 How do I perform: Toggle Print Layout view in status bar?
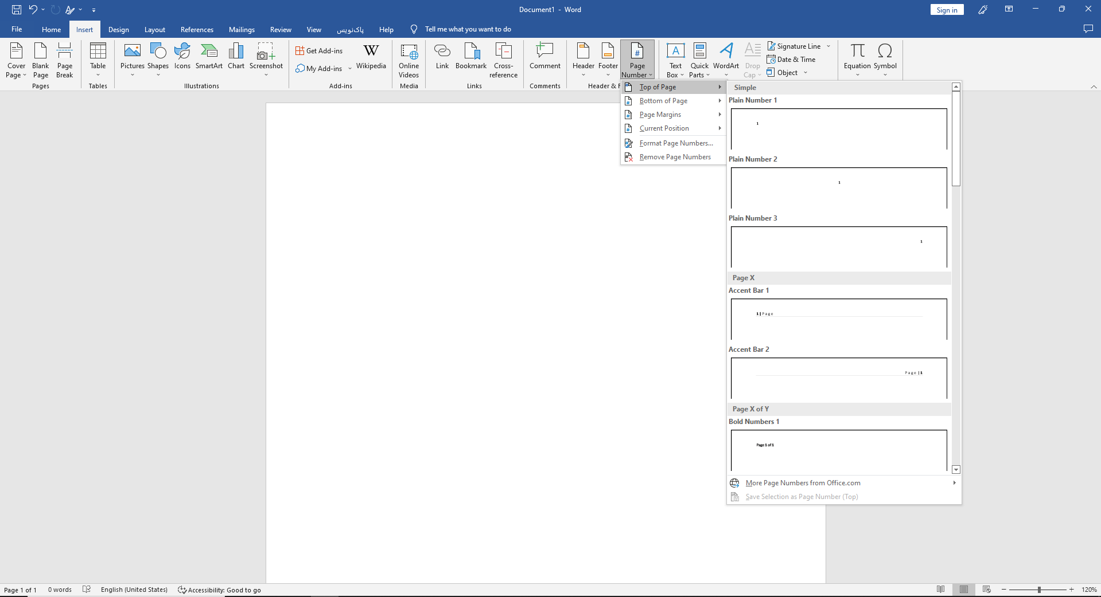(963, 590)
